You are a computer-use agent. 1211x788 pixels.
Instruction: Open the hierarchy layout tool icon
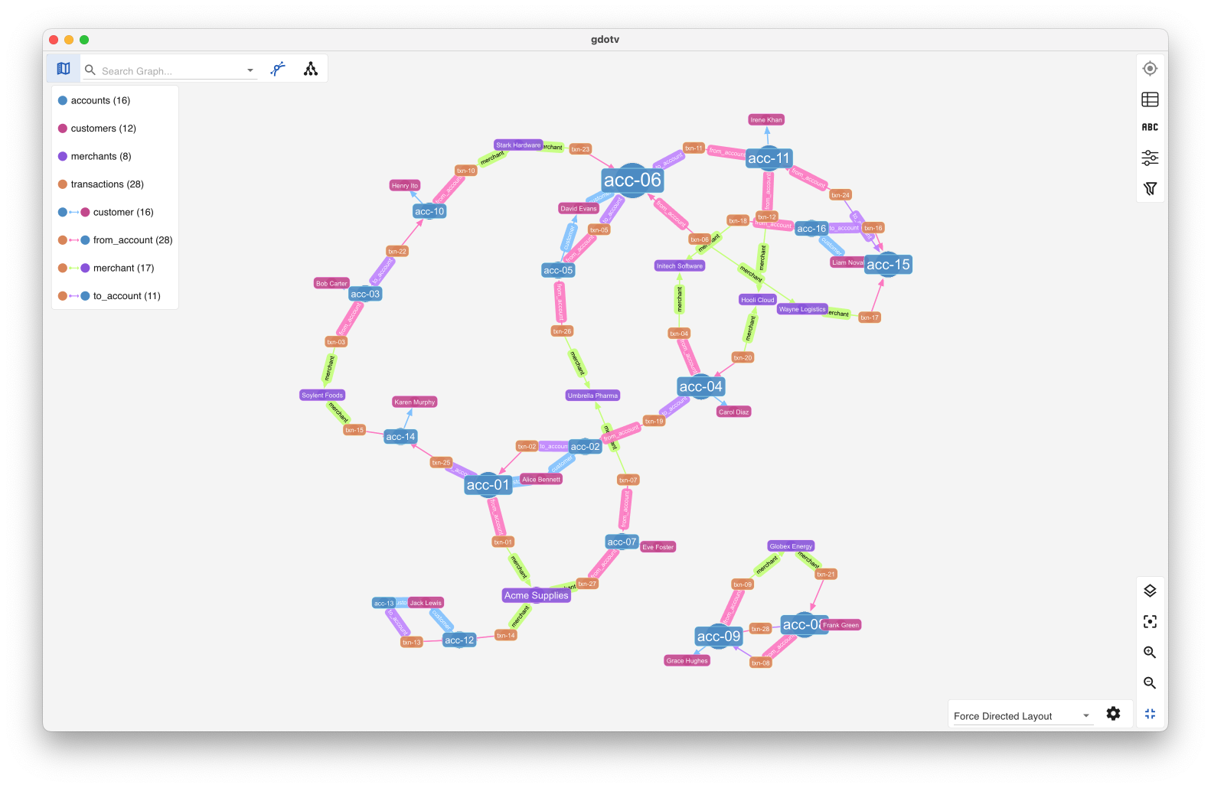coord(311,69)
